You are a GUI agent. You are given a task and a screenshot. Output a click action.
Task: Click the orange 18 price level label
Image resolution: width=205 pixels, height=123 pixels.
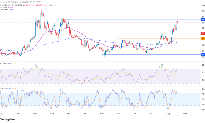[x=203, y=38]
